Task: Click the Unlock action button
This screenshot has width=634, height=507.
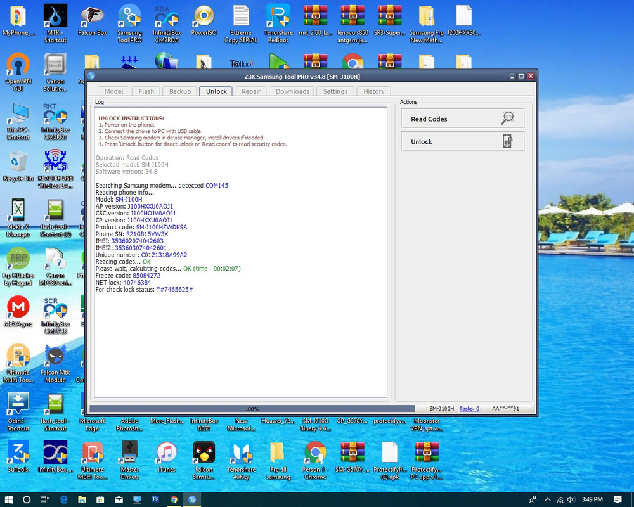Action: point(463,141)
